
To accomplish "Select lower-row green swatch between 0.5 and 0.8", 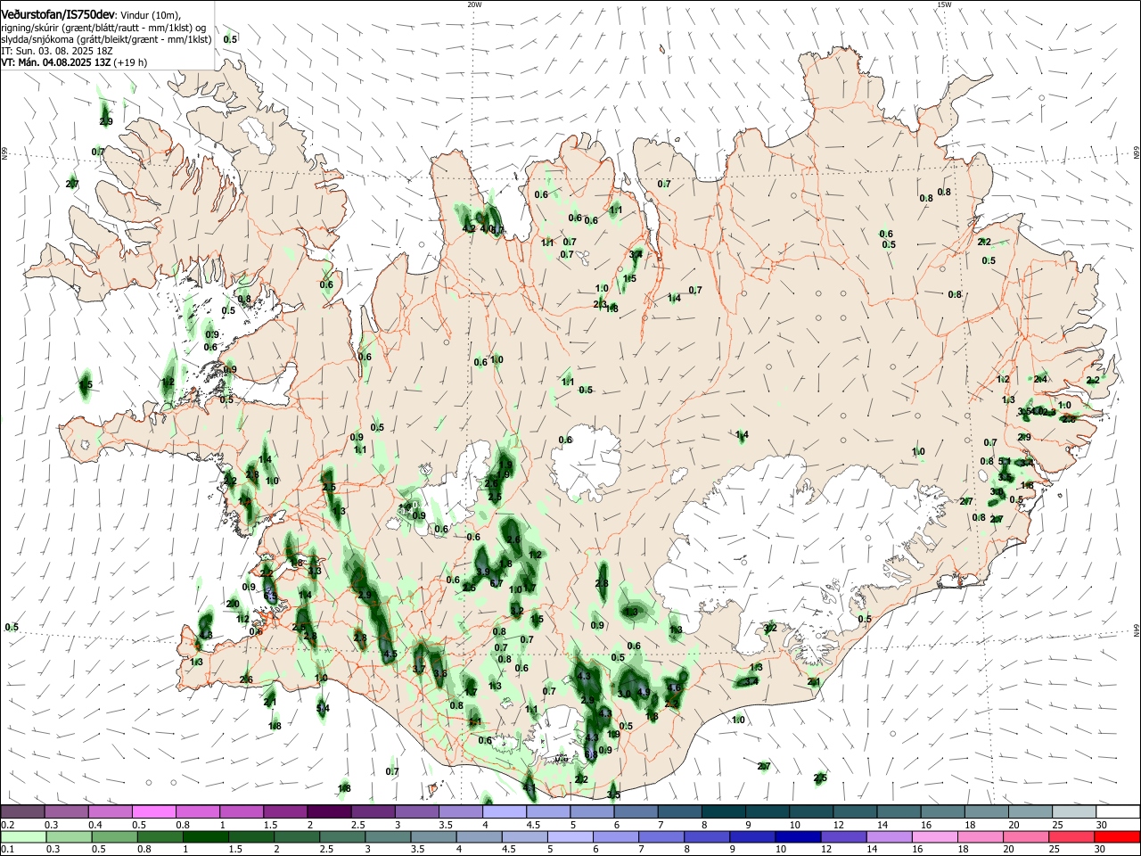I will pyautogui.click(x=114, y=837).
